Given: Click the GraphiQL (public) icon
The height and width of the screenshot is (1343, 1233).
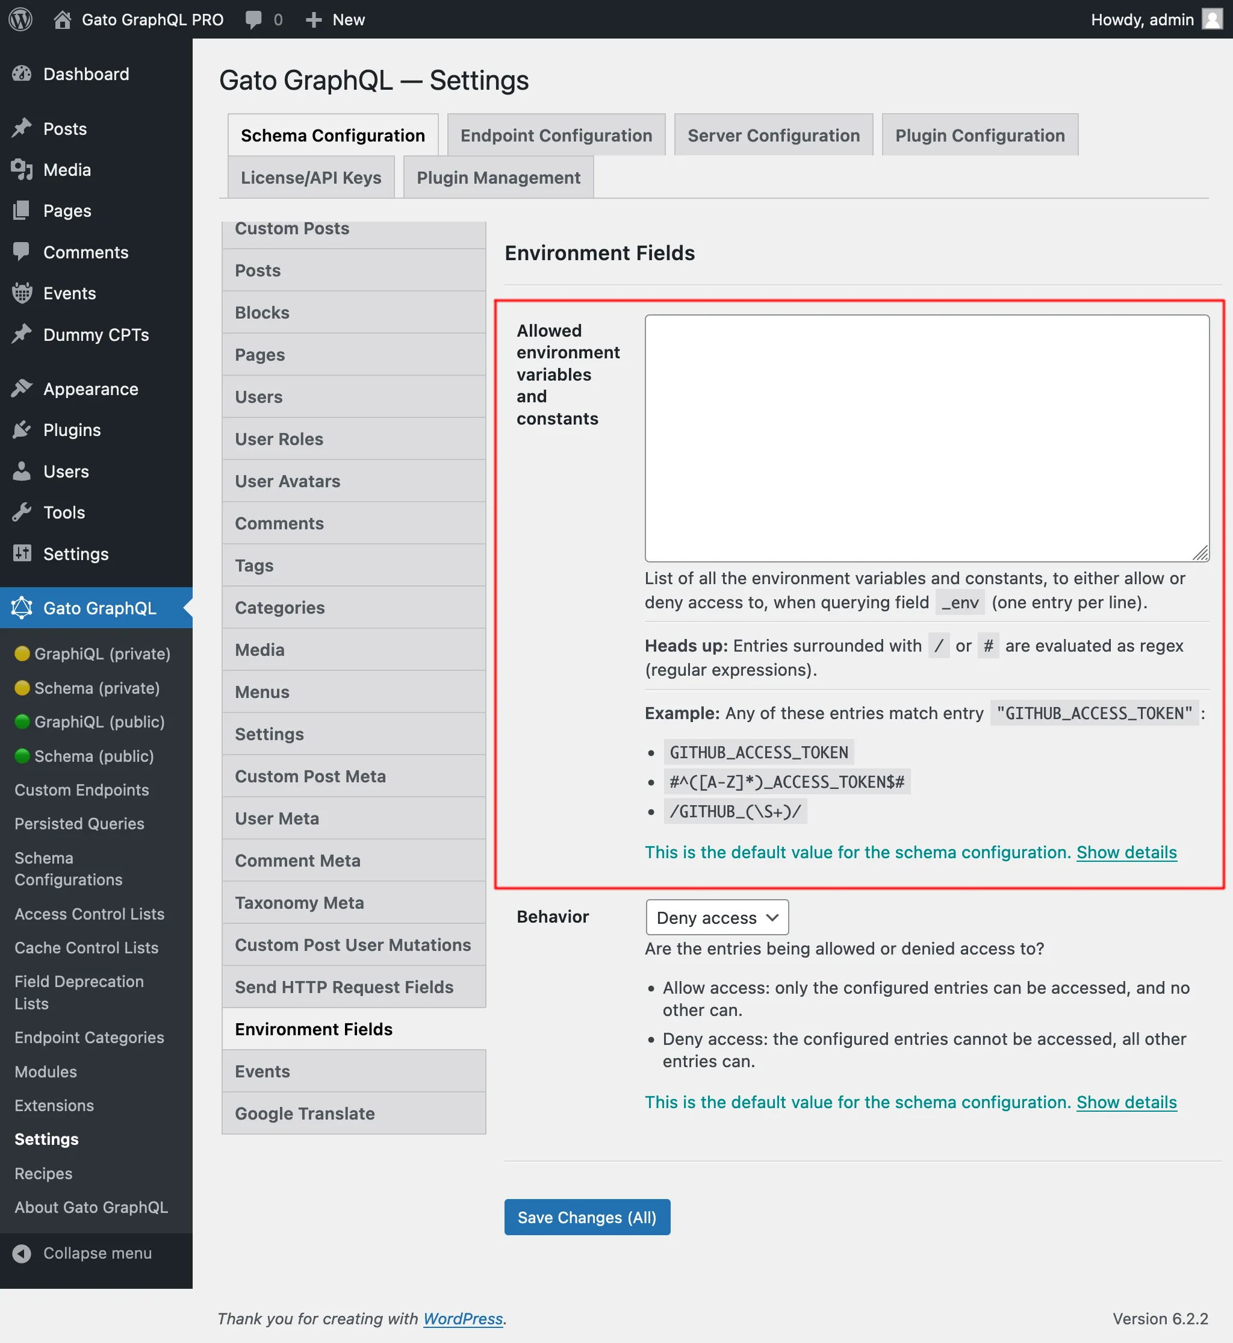Looking at the screenshot, I should pos(21,722).
